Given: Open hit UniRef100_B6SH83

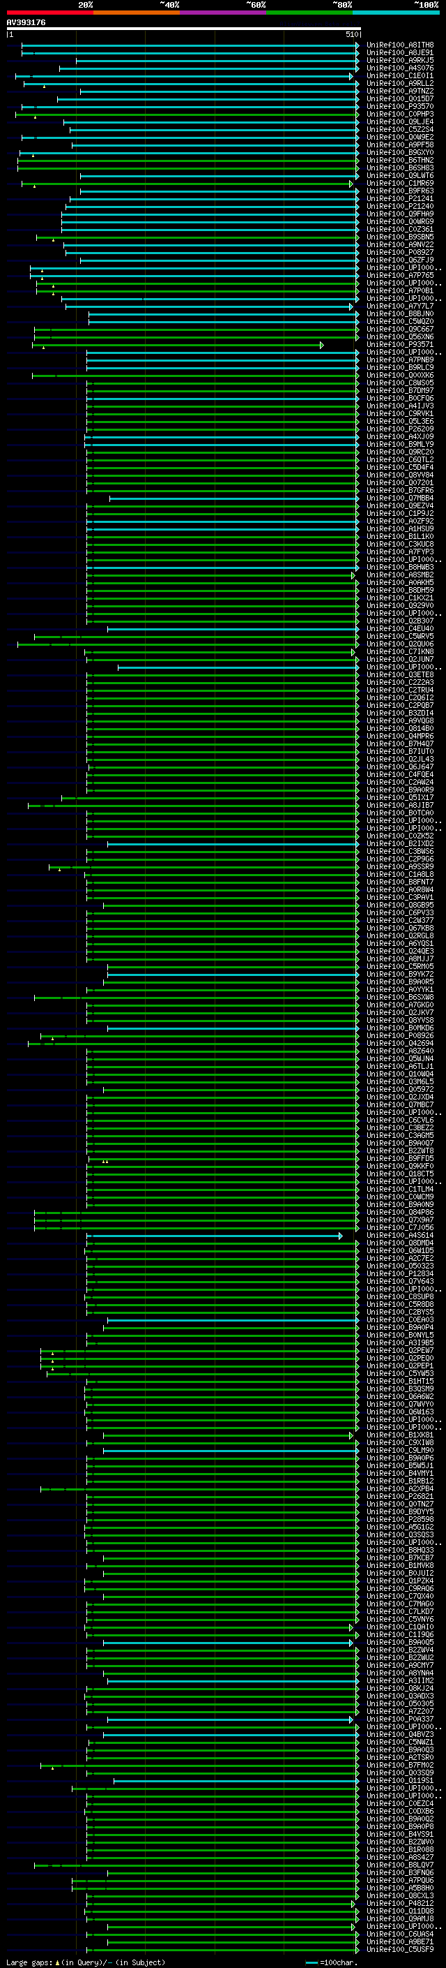Looking at the screenshot, I should pos(400,168).
